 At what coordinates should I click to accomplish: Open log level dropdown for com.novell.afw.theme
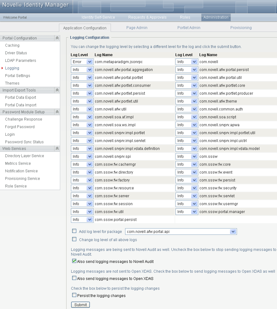click(x=187, y=101)
